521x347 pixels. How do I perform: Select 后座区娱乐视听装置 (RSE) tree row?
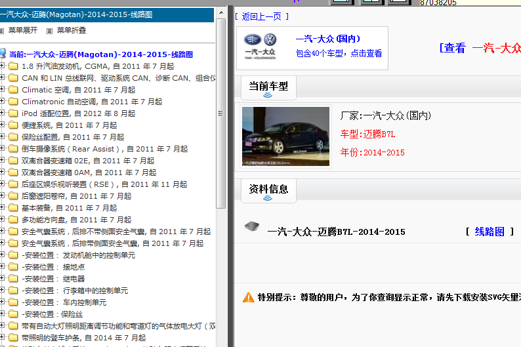(x=104, y=184)
